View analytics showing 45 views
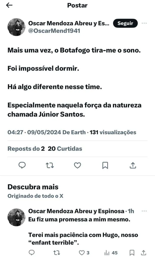This screenshot has height=257, width=155. 111,252
